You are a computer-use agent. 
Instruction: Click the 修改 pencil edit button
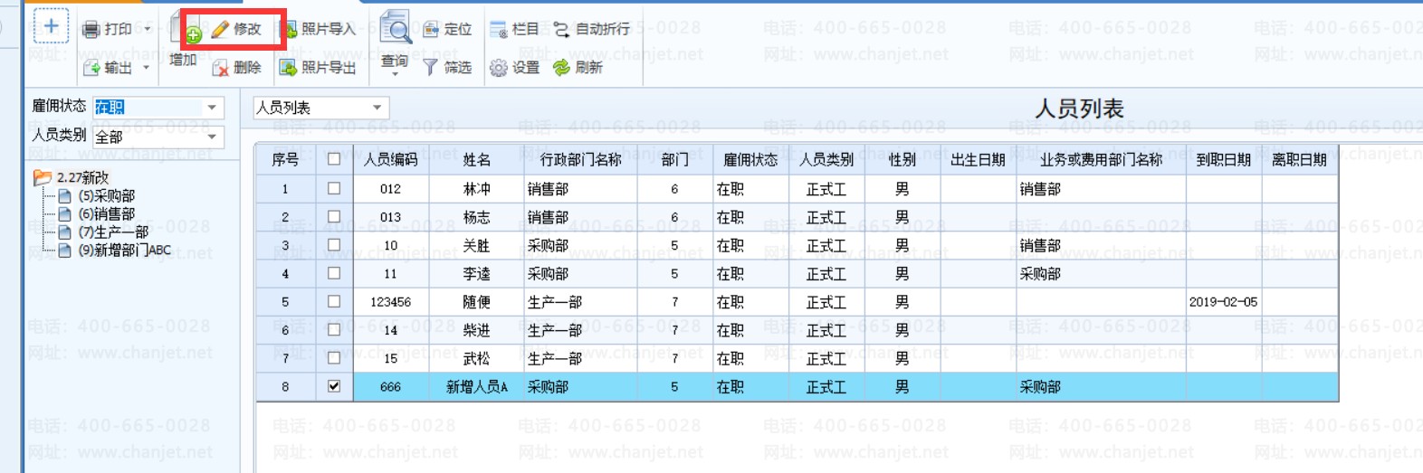(236, 29)
